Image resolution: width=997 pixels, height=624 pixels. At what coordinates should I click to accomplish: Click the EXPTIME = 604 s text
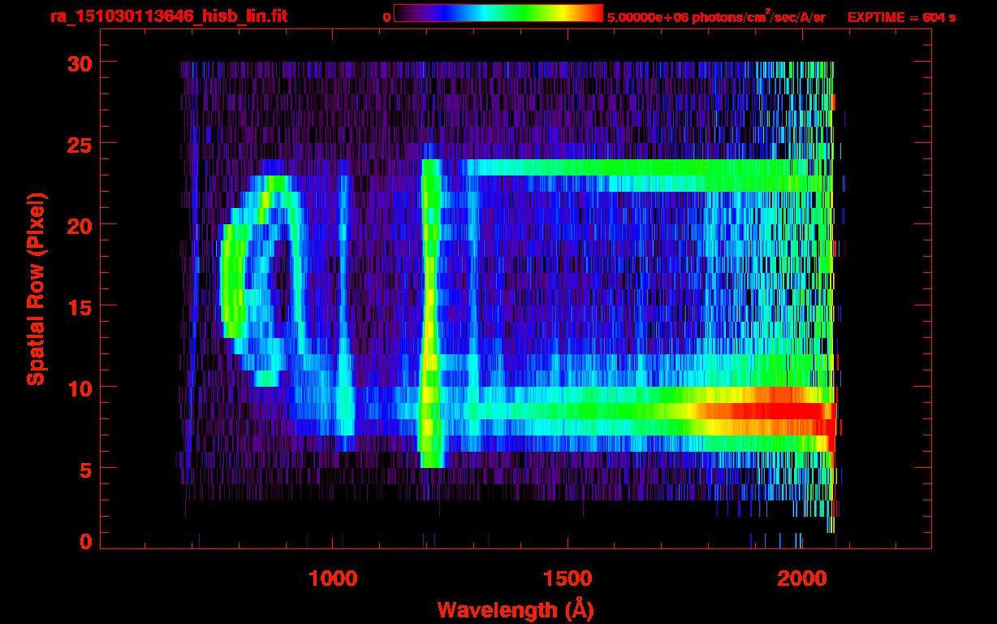point(901,17)
